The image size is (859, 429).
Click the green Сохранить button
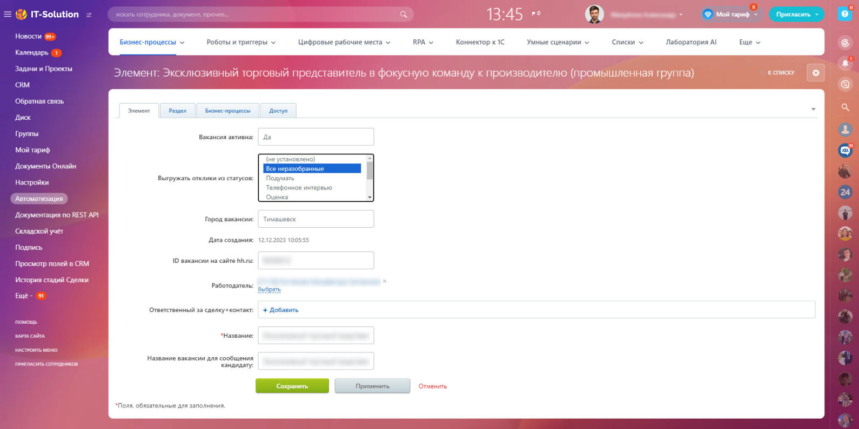[292, 386]
